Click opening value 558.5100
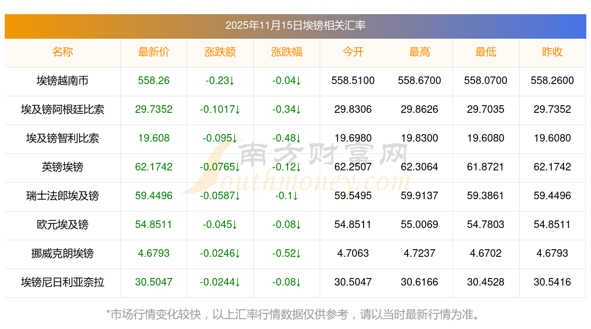The image size is (591, 329). tap(353, 81)
